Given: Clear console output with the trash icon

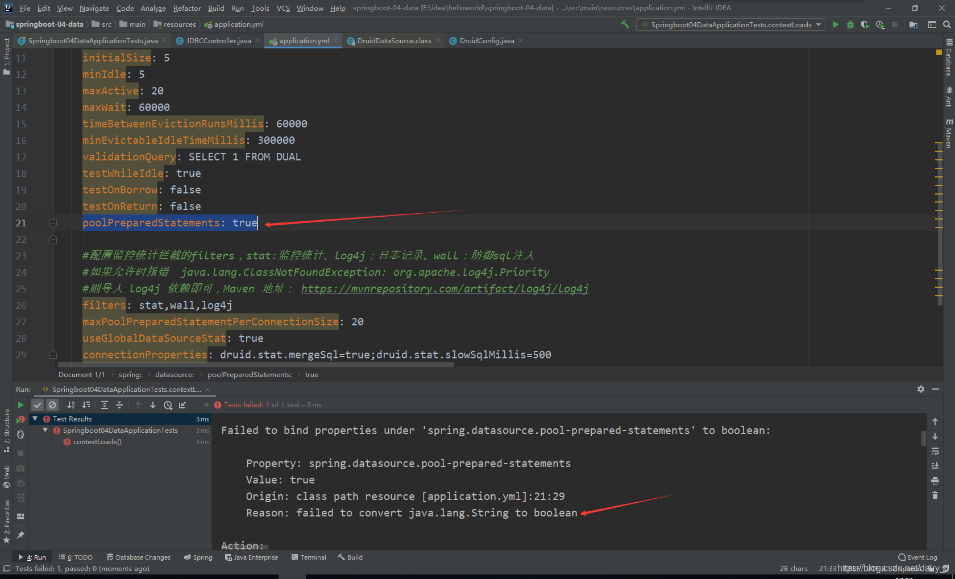Looking at the screenshot, I should [x=935, y=495].
